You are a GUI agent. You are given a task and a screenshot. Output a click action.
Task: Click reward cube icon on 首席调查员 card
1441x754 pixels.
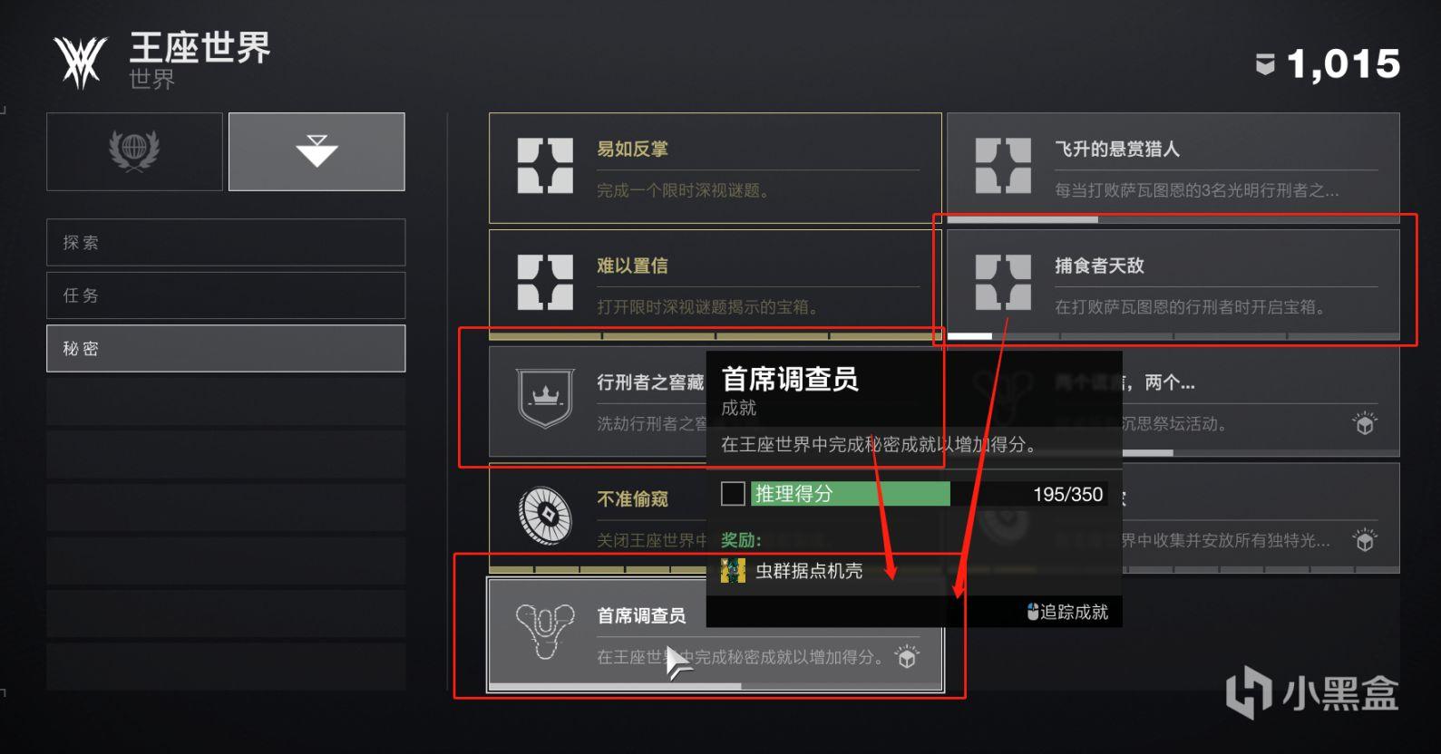[907, 657]
